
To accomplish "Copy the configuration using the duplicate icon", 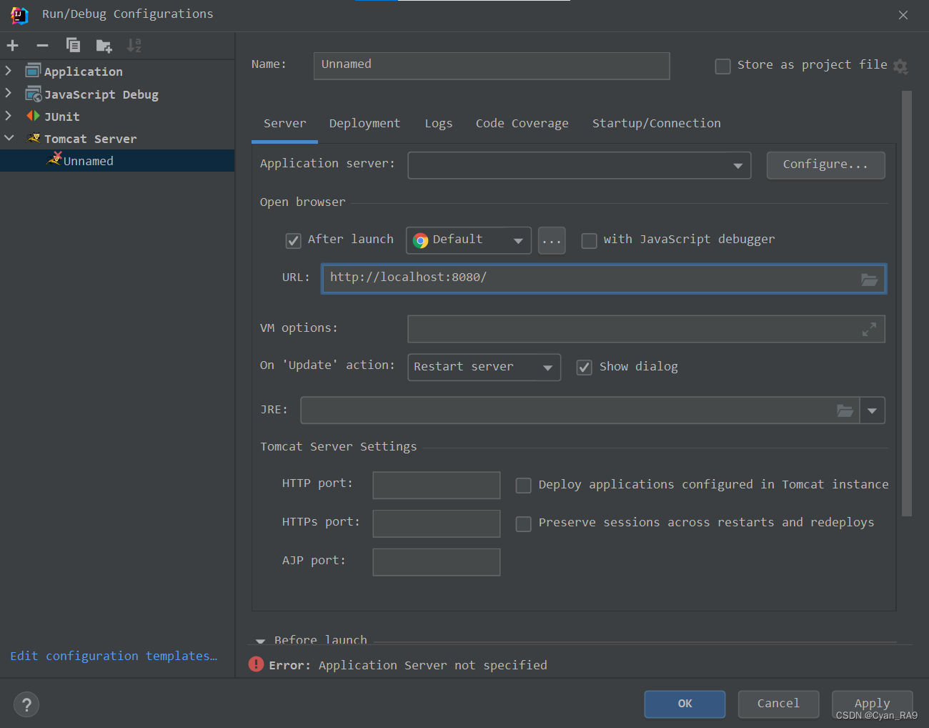I will pos(73,46).
